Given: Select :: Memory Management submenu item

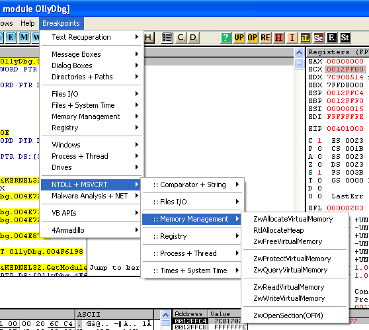Looking at the screenshot, I should [x=192, y=219].
